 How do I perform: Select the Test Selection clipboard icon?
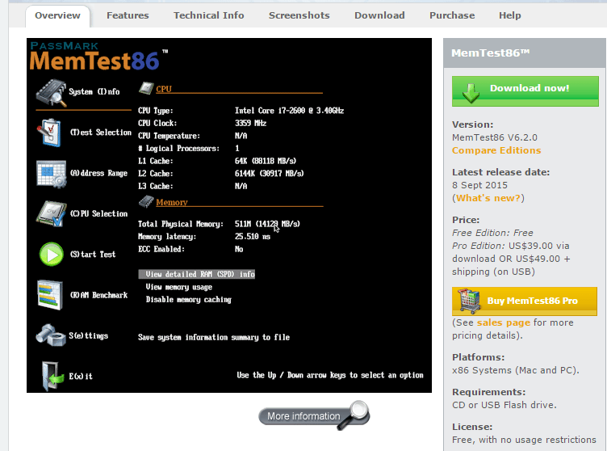[x=49, y=133]
